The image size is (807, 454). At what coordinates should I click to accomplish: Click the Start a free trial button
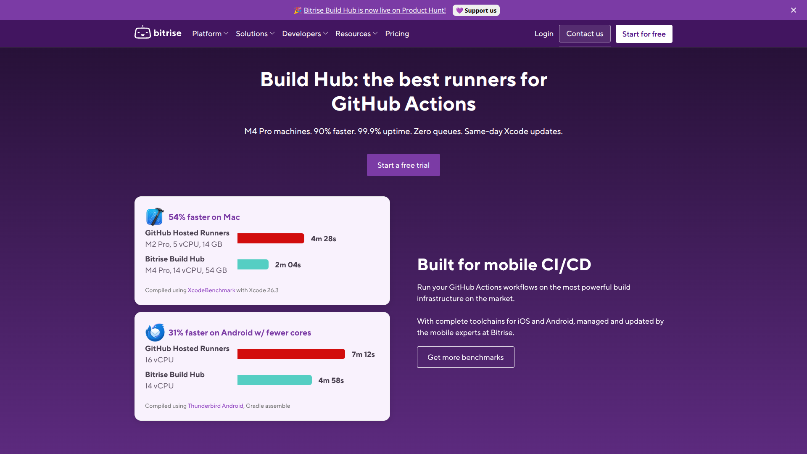point(403,165)
